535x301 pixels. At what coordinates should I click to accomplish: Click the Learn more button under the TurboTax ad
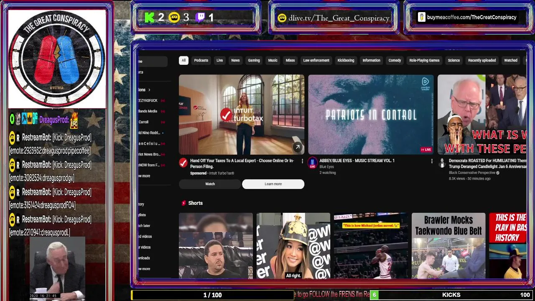273,184
